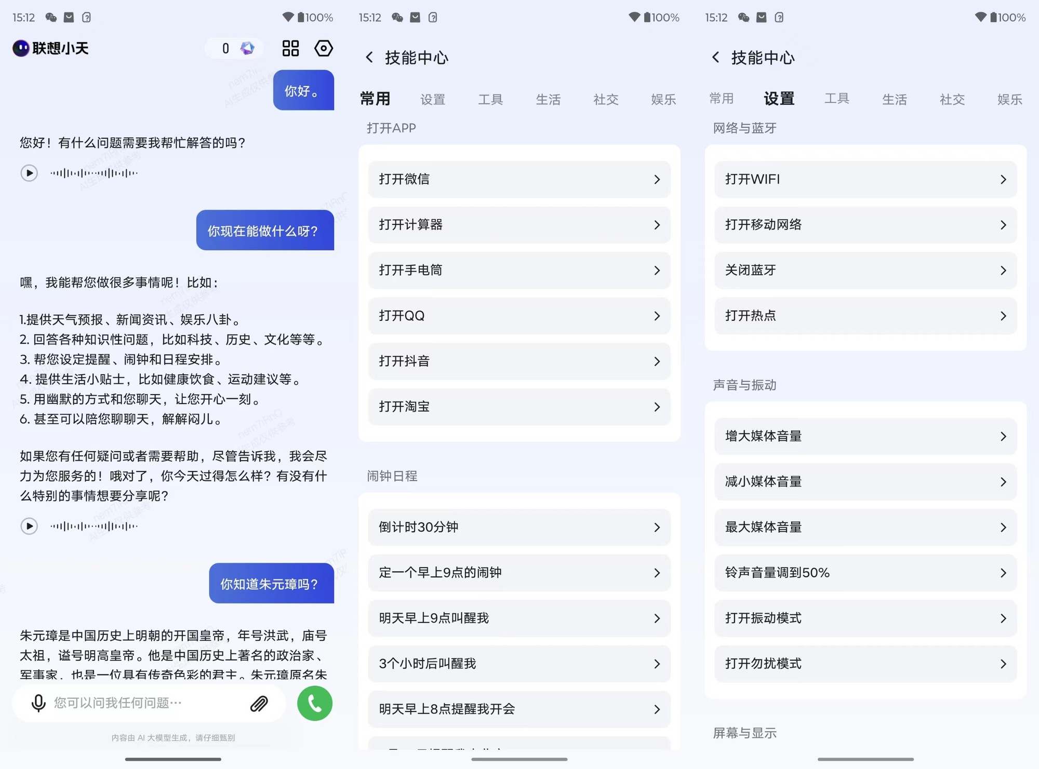
Task: Tap the paperclip attachment icon
Action: 259,704
